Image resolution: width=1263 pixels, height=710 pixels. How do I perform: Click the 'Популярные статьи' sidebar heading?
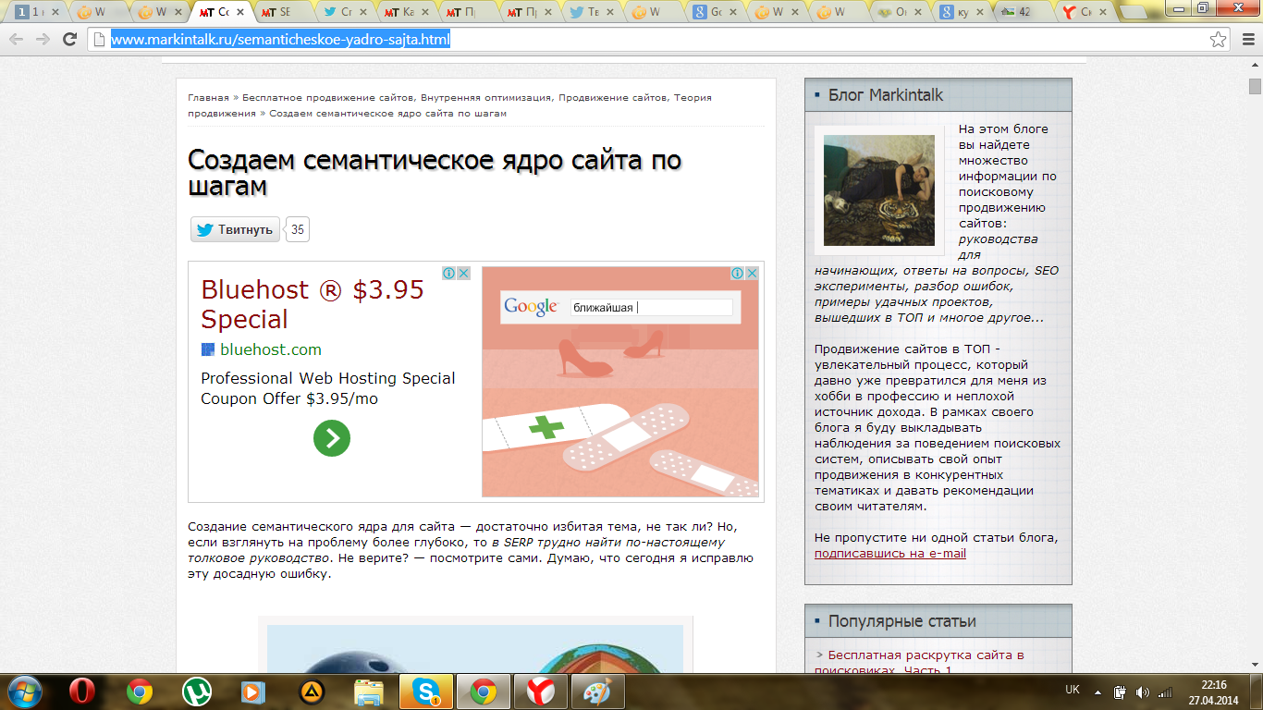901,621
